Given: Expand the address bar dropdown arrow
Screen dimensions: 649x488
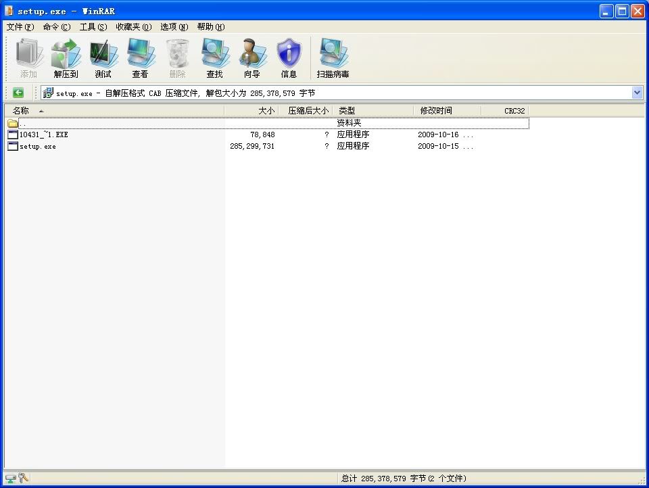Looking at the screenshot, I should click(x=637, y=93).
